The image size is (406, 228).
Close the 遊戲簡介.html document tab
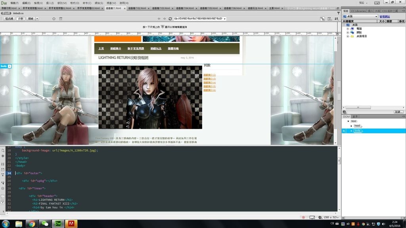point(124,8)
